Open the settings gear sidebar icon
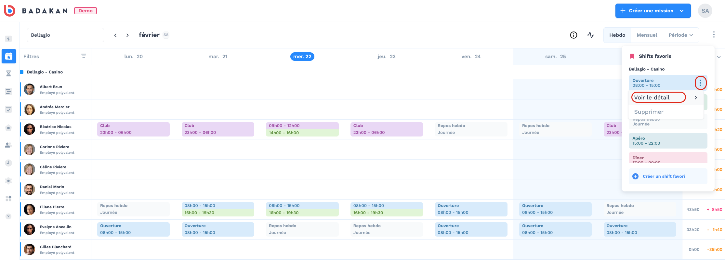Screen dimensions: 725x260 9,181
